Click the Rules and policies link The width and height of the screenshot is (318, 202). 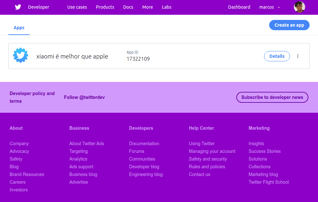point(207,167)
